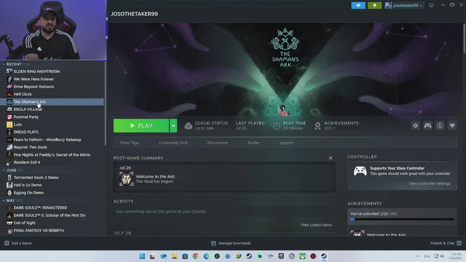Expand the josothetaker99 account dropdown

point(420,5)
